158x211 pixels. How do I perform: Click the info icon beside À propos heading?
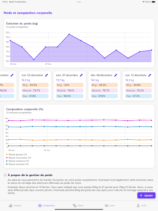pyautogui.click(x=5, y=175)
